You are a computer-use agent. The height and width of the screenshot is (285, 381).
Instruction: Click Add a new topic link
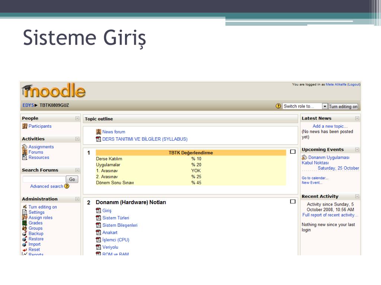click(x=330, y=126)
